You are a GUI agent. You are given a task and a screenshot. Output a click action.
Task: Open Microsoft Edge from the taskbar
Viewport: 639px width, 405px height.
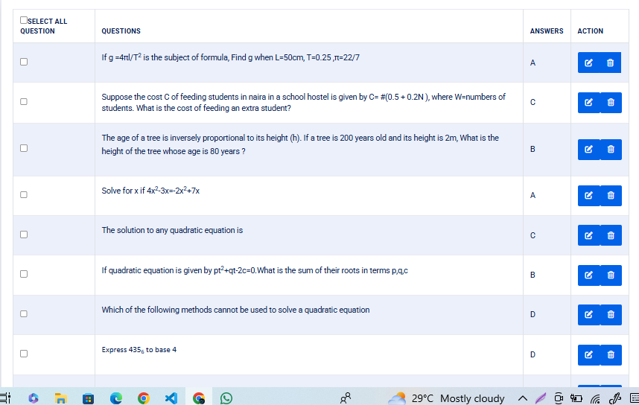tap(115, 398)
